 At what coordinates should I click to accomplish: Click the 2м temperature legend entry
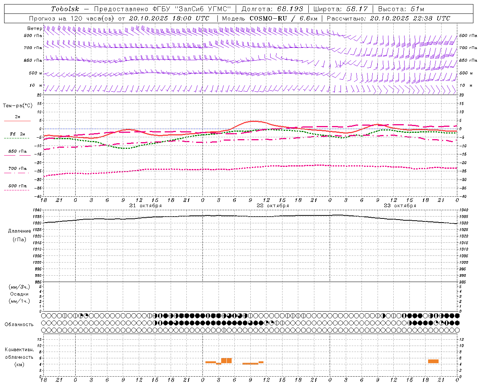point(18,117)
